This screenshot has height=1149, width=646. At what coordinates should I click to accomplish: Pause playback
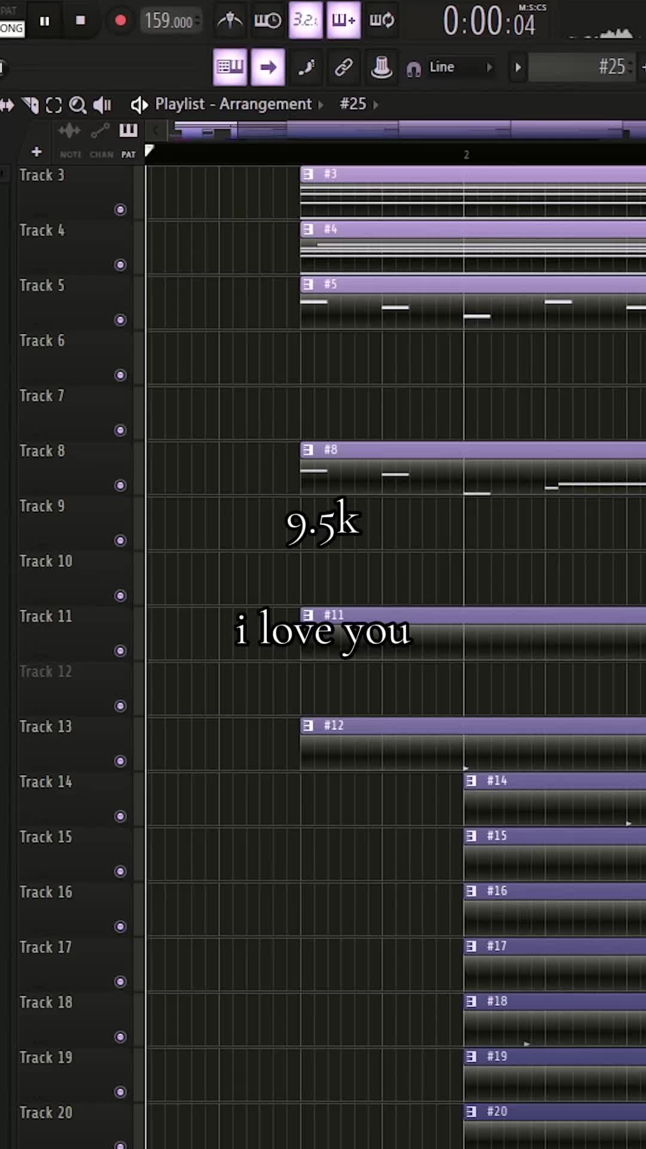tap(44, 21)
